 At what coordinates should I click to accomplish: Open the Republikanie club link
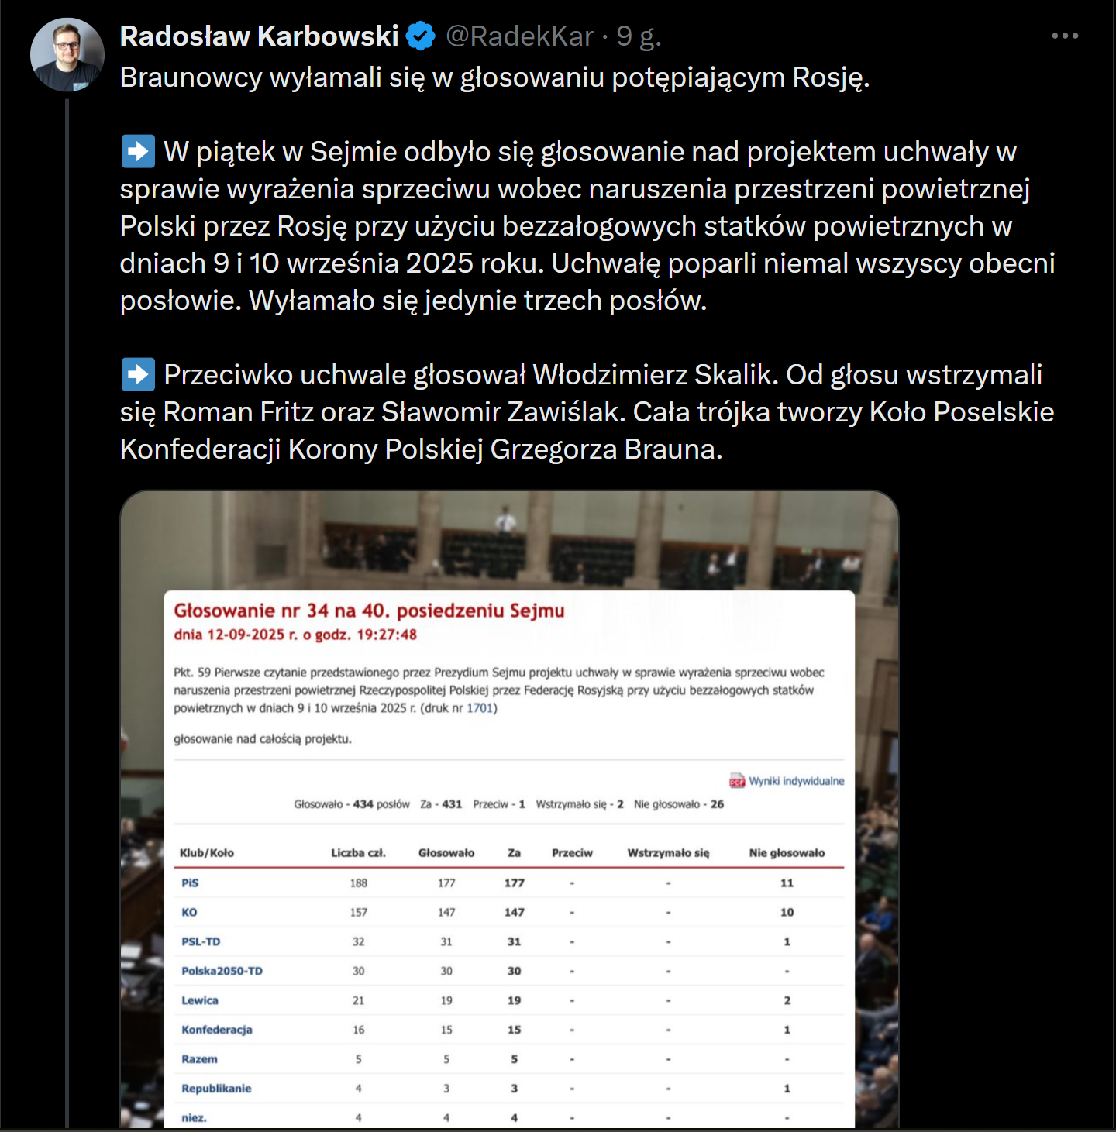pyautogui.click(x=216, y=1089)
